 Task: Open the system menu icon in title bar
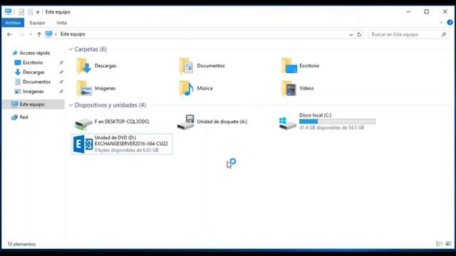[8, 12]
